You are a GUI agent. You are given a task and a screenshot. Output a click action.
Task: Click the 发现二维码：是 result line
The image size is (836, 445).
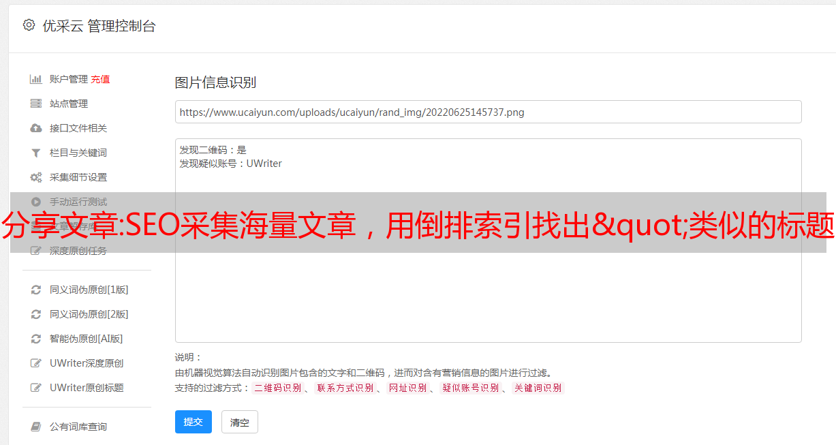[213, 150]
